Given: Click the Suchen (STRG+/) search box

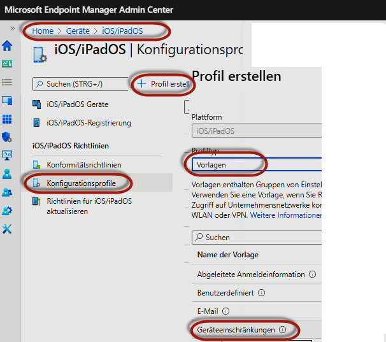Looking at the screenshot, I should point(80,84).
